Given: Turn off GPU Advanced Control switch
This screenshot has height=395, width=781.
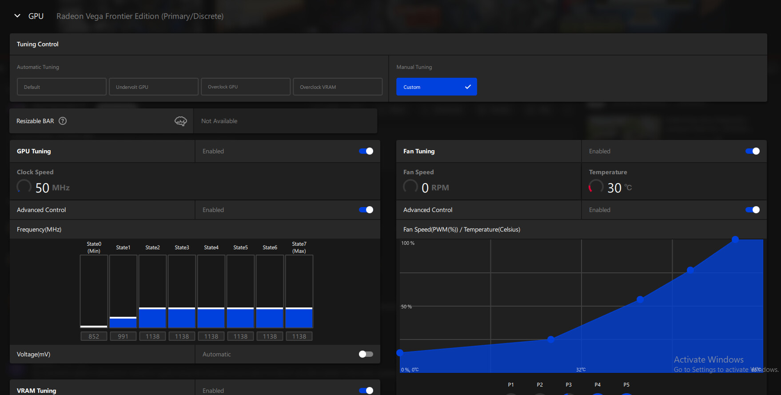Looking at the screenshot, I should (x=366, y=210).
